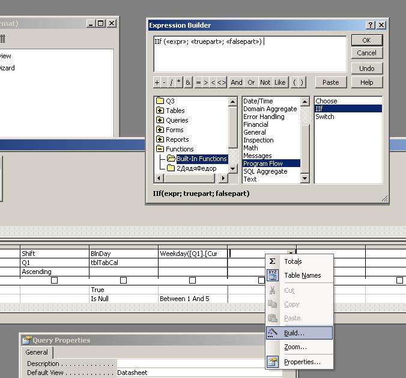
Task: Choose Table Names from the context menu
Action: coord(299,275)
